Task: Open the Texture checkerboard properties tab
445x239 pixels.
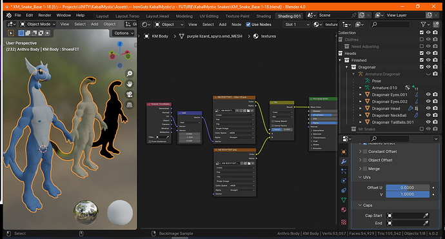Action: click(344, 222)
